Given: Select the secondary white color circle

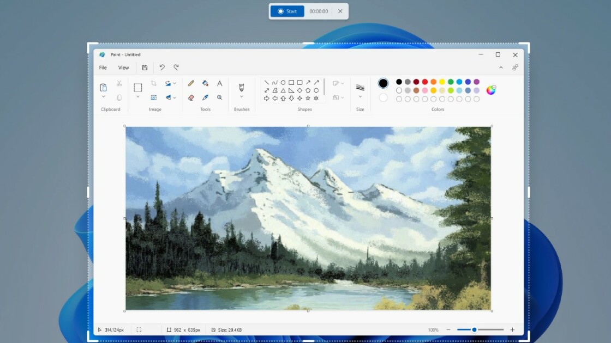Looking at the screenshot, I should point(384,97).
